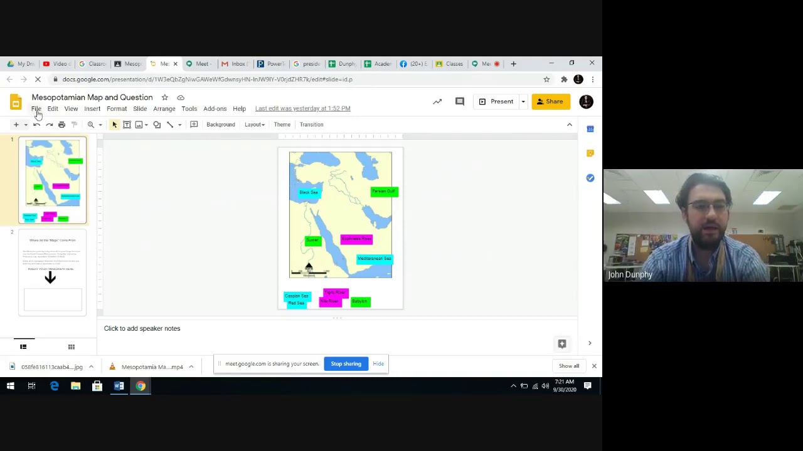803x451 pixels.
Task: Hide the menus with collapse arrow
Action: (x=570, y=125)
